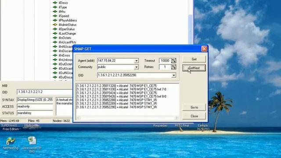
Task: Click the results horizontal scrollbar
Action: (127, 118)
